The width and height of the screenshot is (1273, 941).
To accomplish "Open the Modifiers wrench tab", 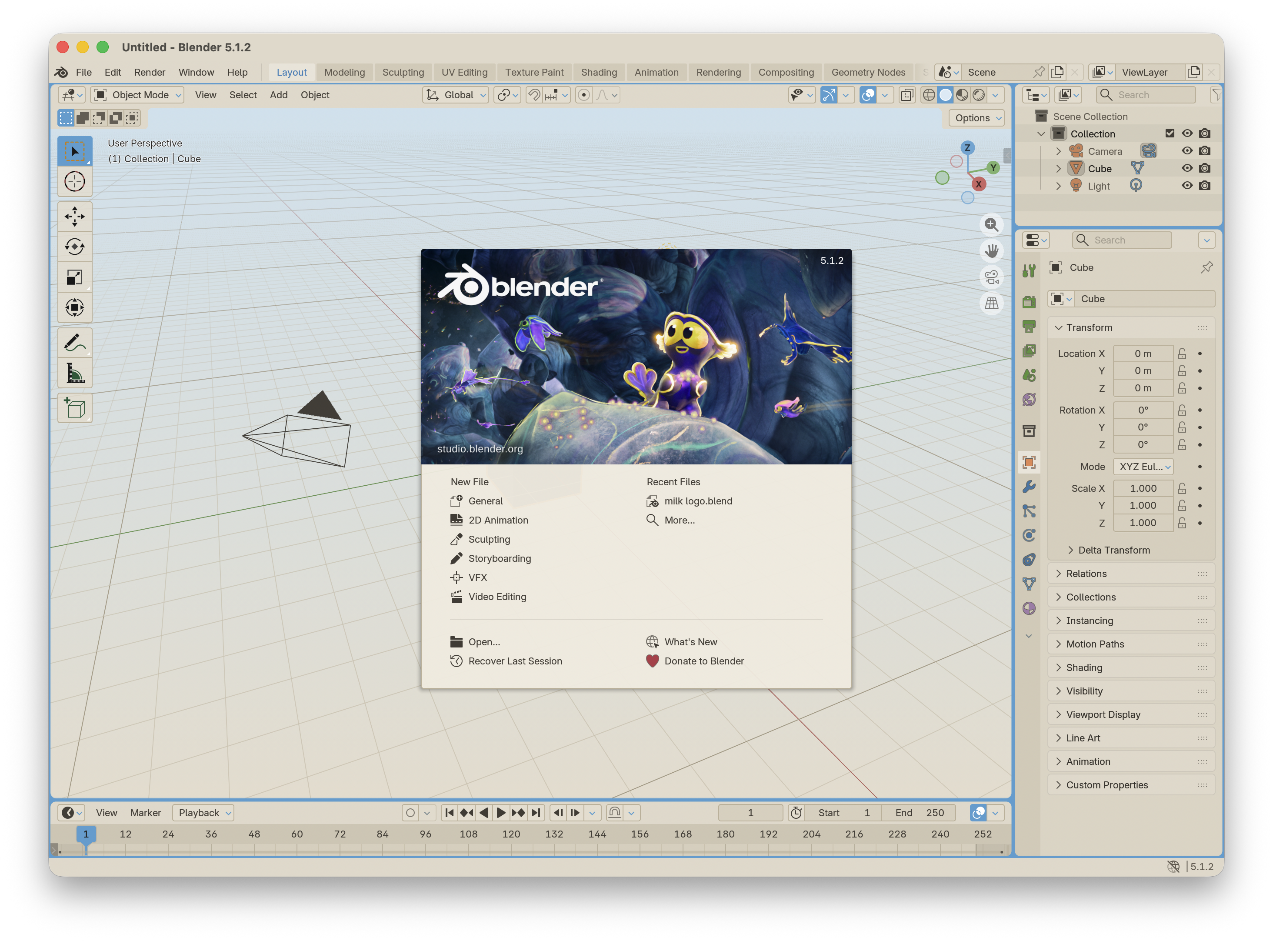I will coord(1029,487).
